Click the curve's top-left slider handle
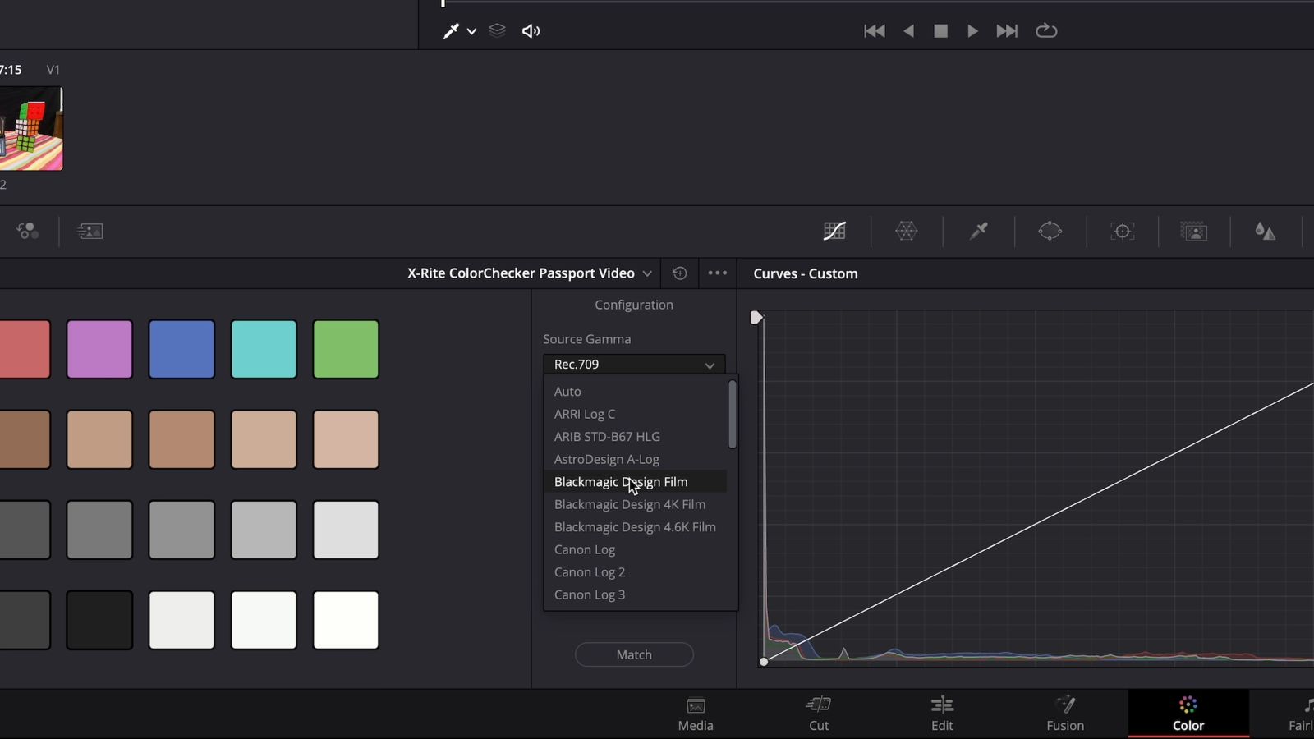 pyautogui.click(x=756, y=318)
